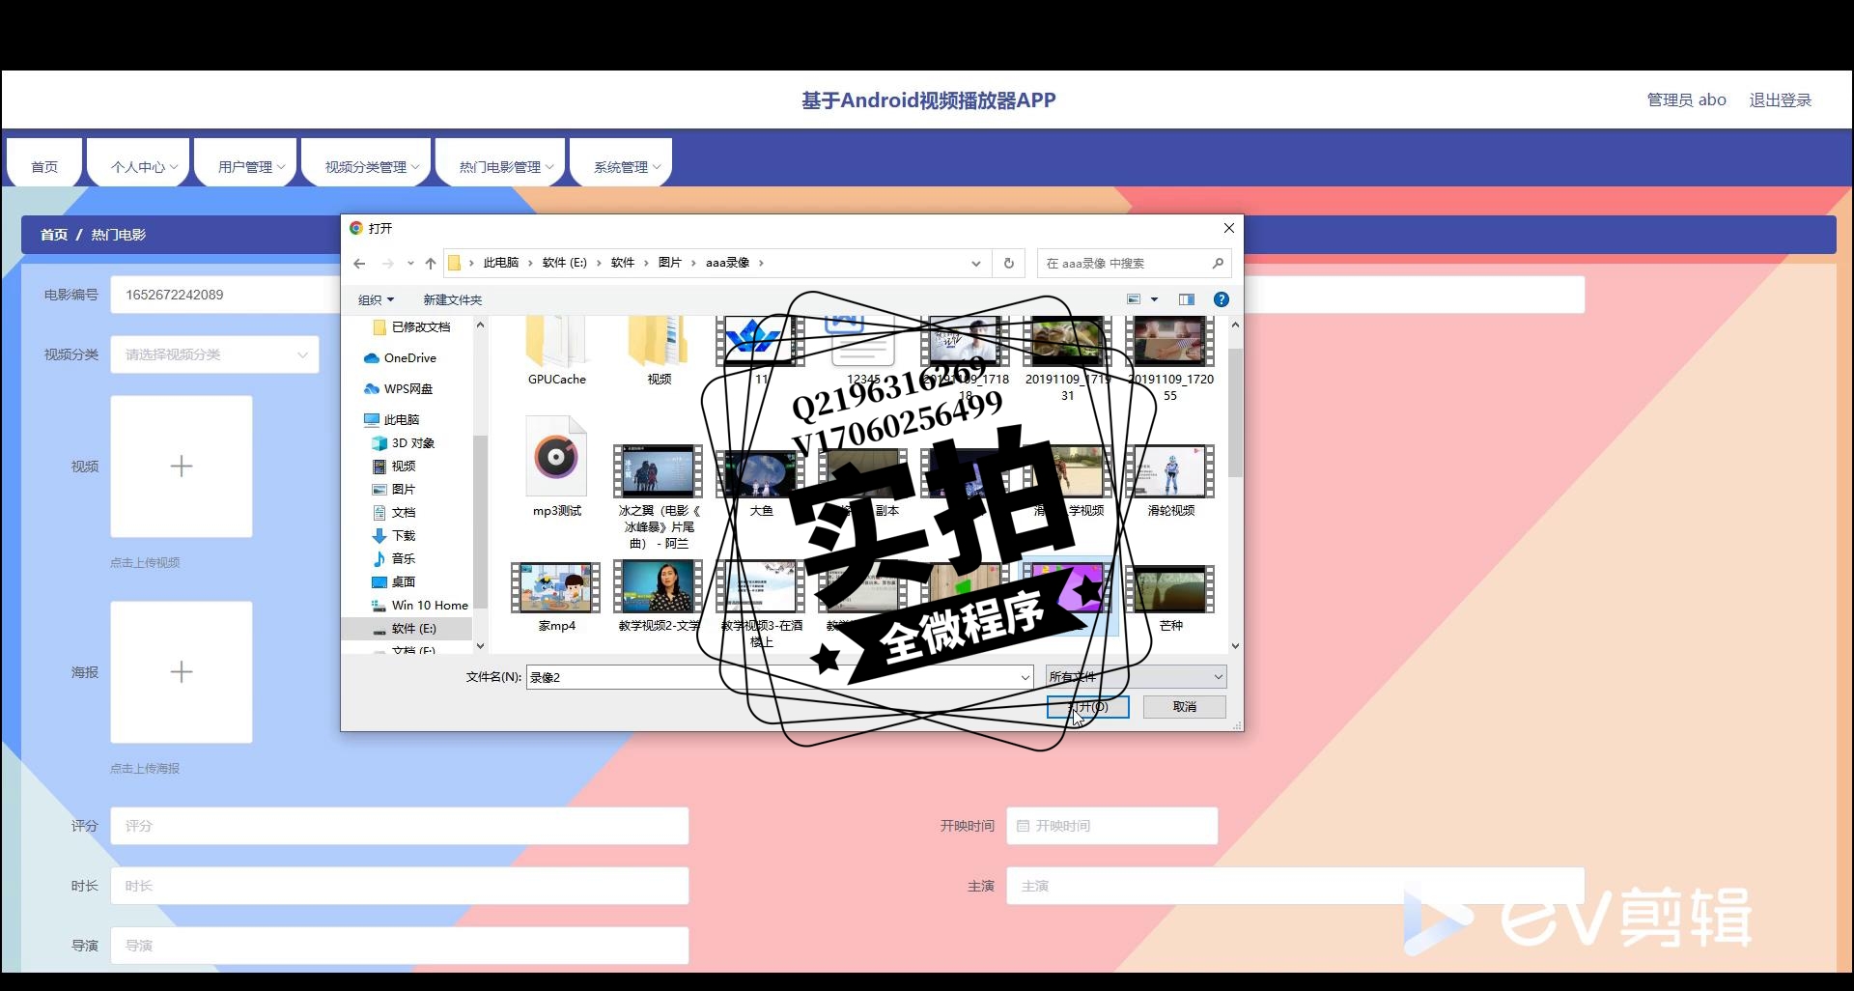Viewport: 1854px width, 991px height.
Task: Open 下载 in the navigation tree
Action: pyautogui.click(x=394, y=535)
